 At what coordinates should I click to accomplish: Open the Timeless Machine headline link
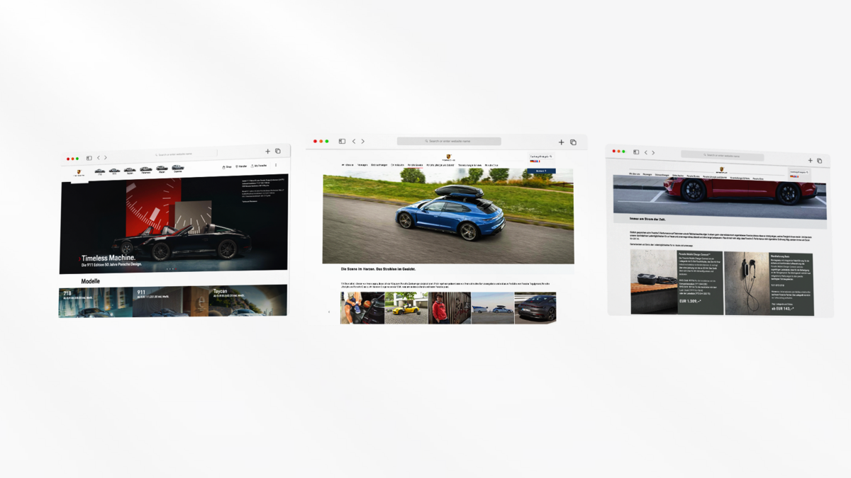pyautogui.click(x=113, y=259)
